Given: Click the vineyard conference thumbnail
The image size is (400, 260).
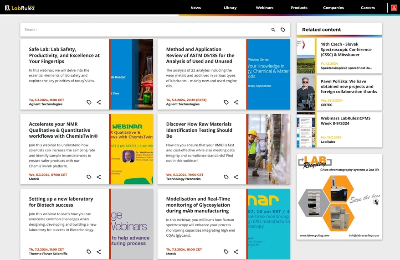Looking at the screenshot, I should (306, 56).
